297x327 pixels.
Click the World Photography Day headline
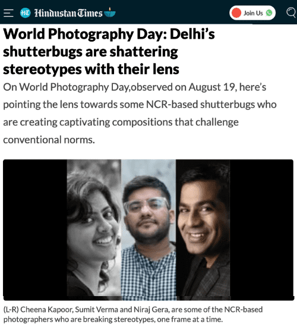tap(109, 51)
